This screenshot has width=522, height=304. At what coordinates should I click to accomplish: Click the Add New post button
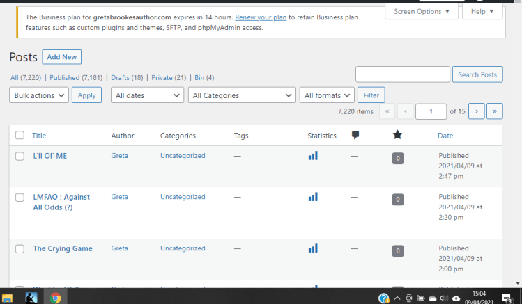coord(61,57)
